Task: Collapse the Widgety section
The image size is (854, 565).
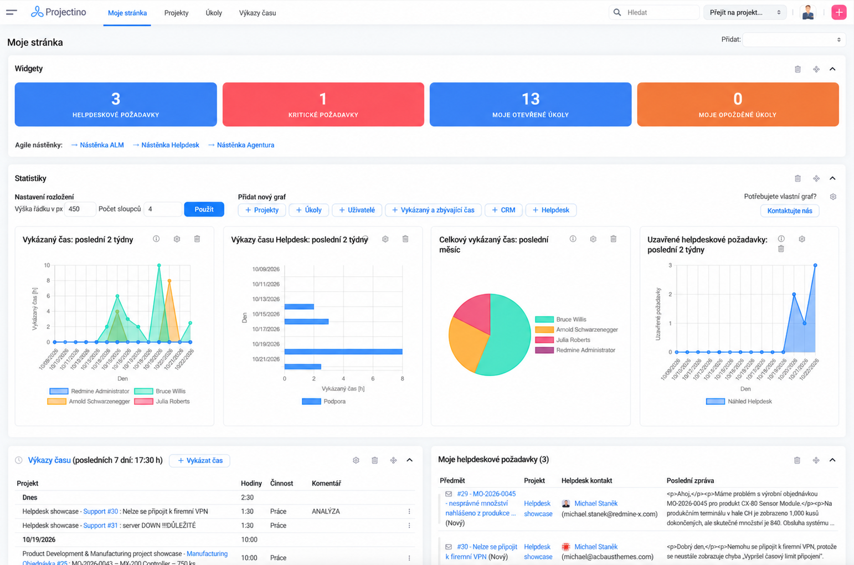Action: pos(832,69)
